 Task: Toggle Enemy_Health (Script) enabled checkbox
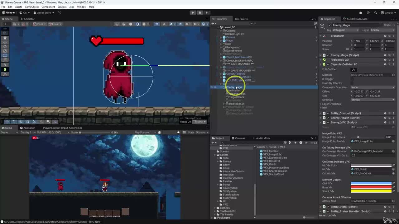328,118
